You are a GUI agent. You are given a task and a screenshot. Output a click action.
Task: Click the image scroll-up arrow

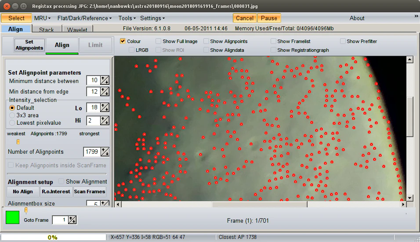coord(409,60)
